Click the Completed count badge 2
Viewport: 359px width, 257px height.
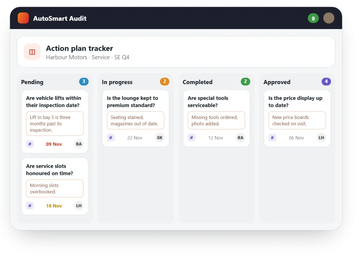pyautogui.click(x=245, y=81)
